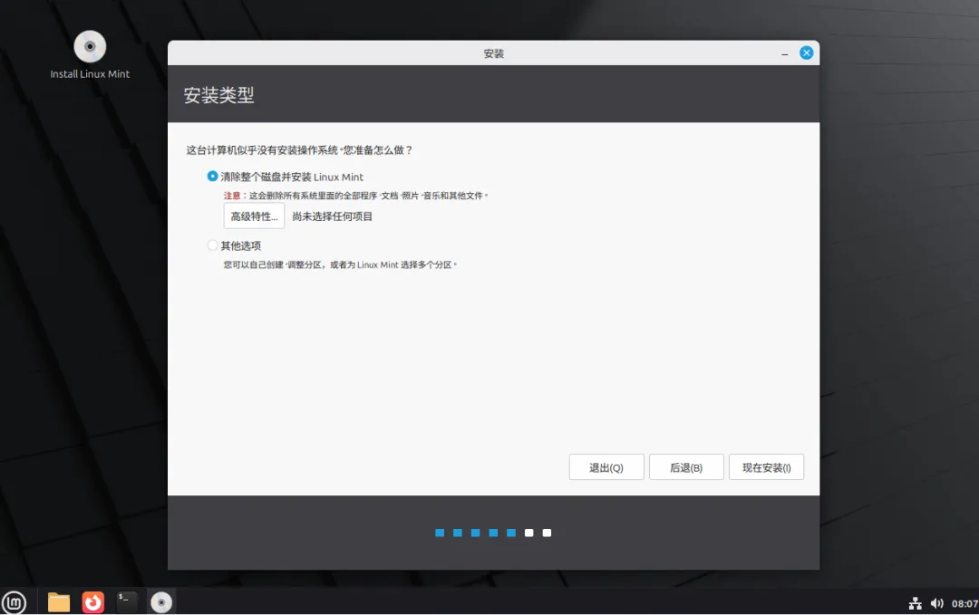Close the 安装 installer window
Screen dimensions: 979x615
[806, 53]
